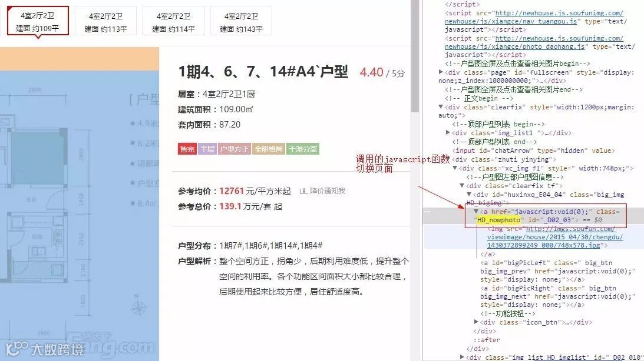Click the 建筑面积 109.00㎡ text
Screen dimensions: 644x361
click(215, 109)
